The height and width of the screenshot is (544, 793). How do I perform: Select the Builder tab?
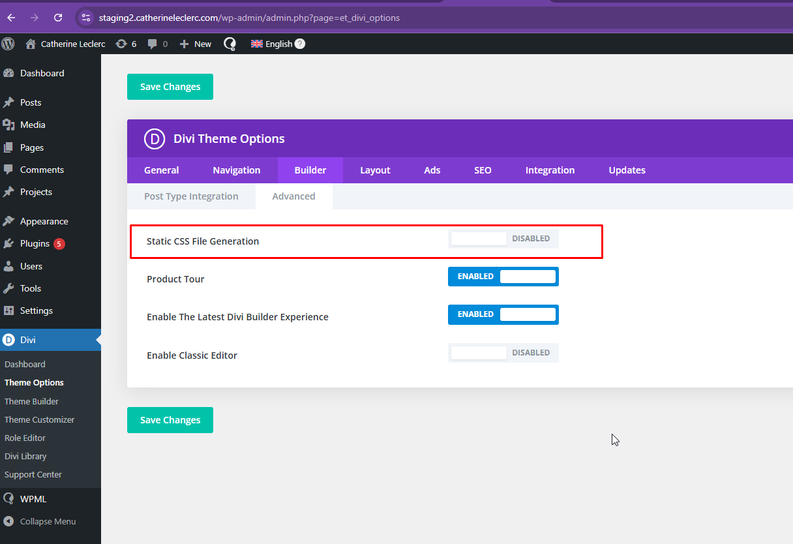click(x=310, y=170)
